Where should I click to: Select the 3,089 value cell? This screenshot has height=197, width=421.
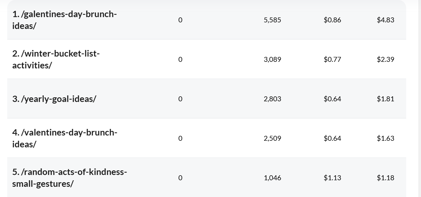click(272, 59)
